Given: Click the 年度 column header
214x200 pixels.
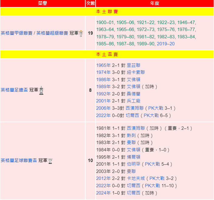Looking at the screenshot, I should pos(155,3).
